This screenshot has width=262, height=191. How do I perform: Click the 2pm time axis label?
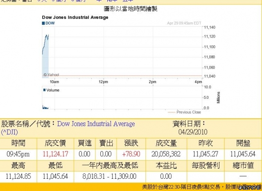[153, 82]
